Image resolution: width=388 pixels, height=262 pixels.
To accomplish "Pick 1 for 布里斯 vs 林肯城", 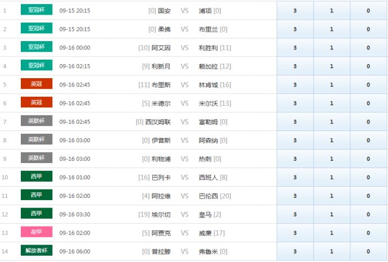I will tap(332, 84).
